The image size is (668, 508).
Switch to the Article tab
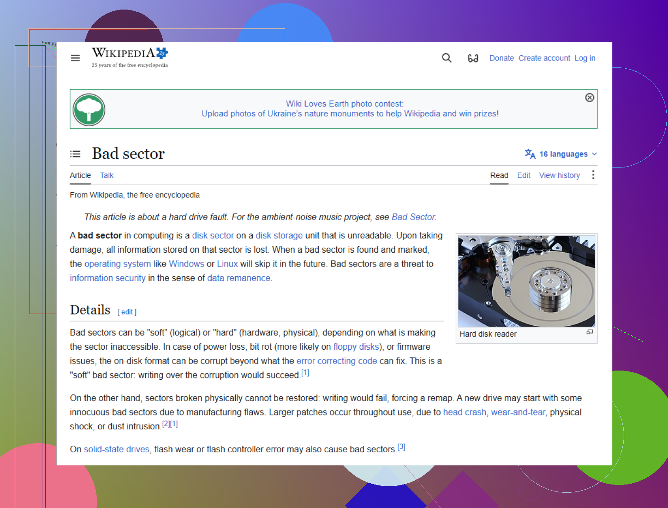(x=80, y=175)
